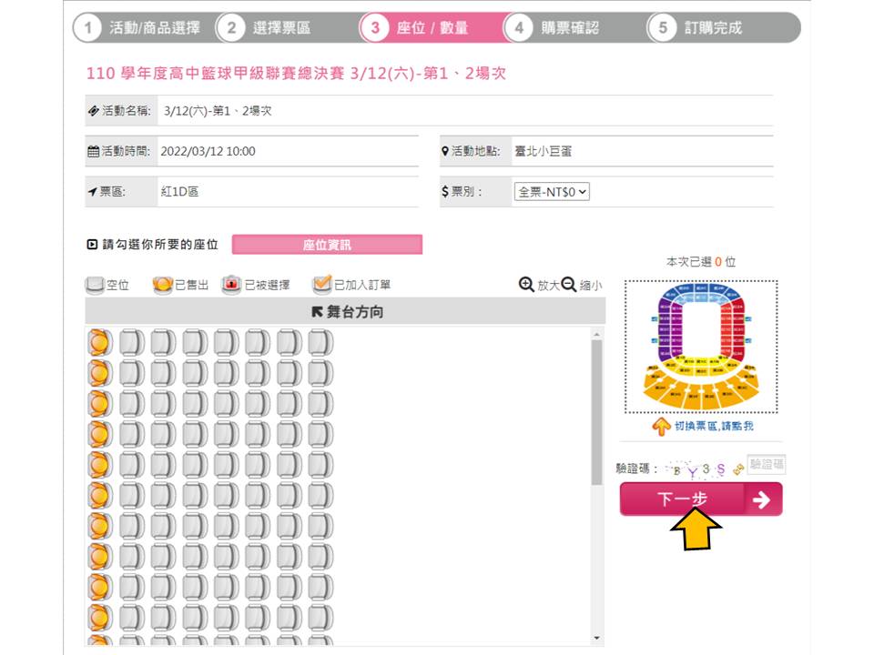Viewport: 874px width, 655px height.
Task: Click the added-to-order (已加入訂單) legend icon
Action: click(x=321, y=285)
